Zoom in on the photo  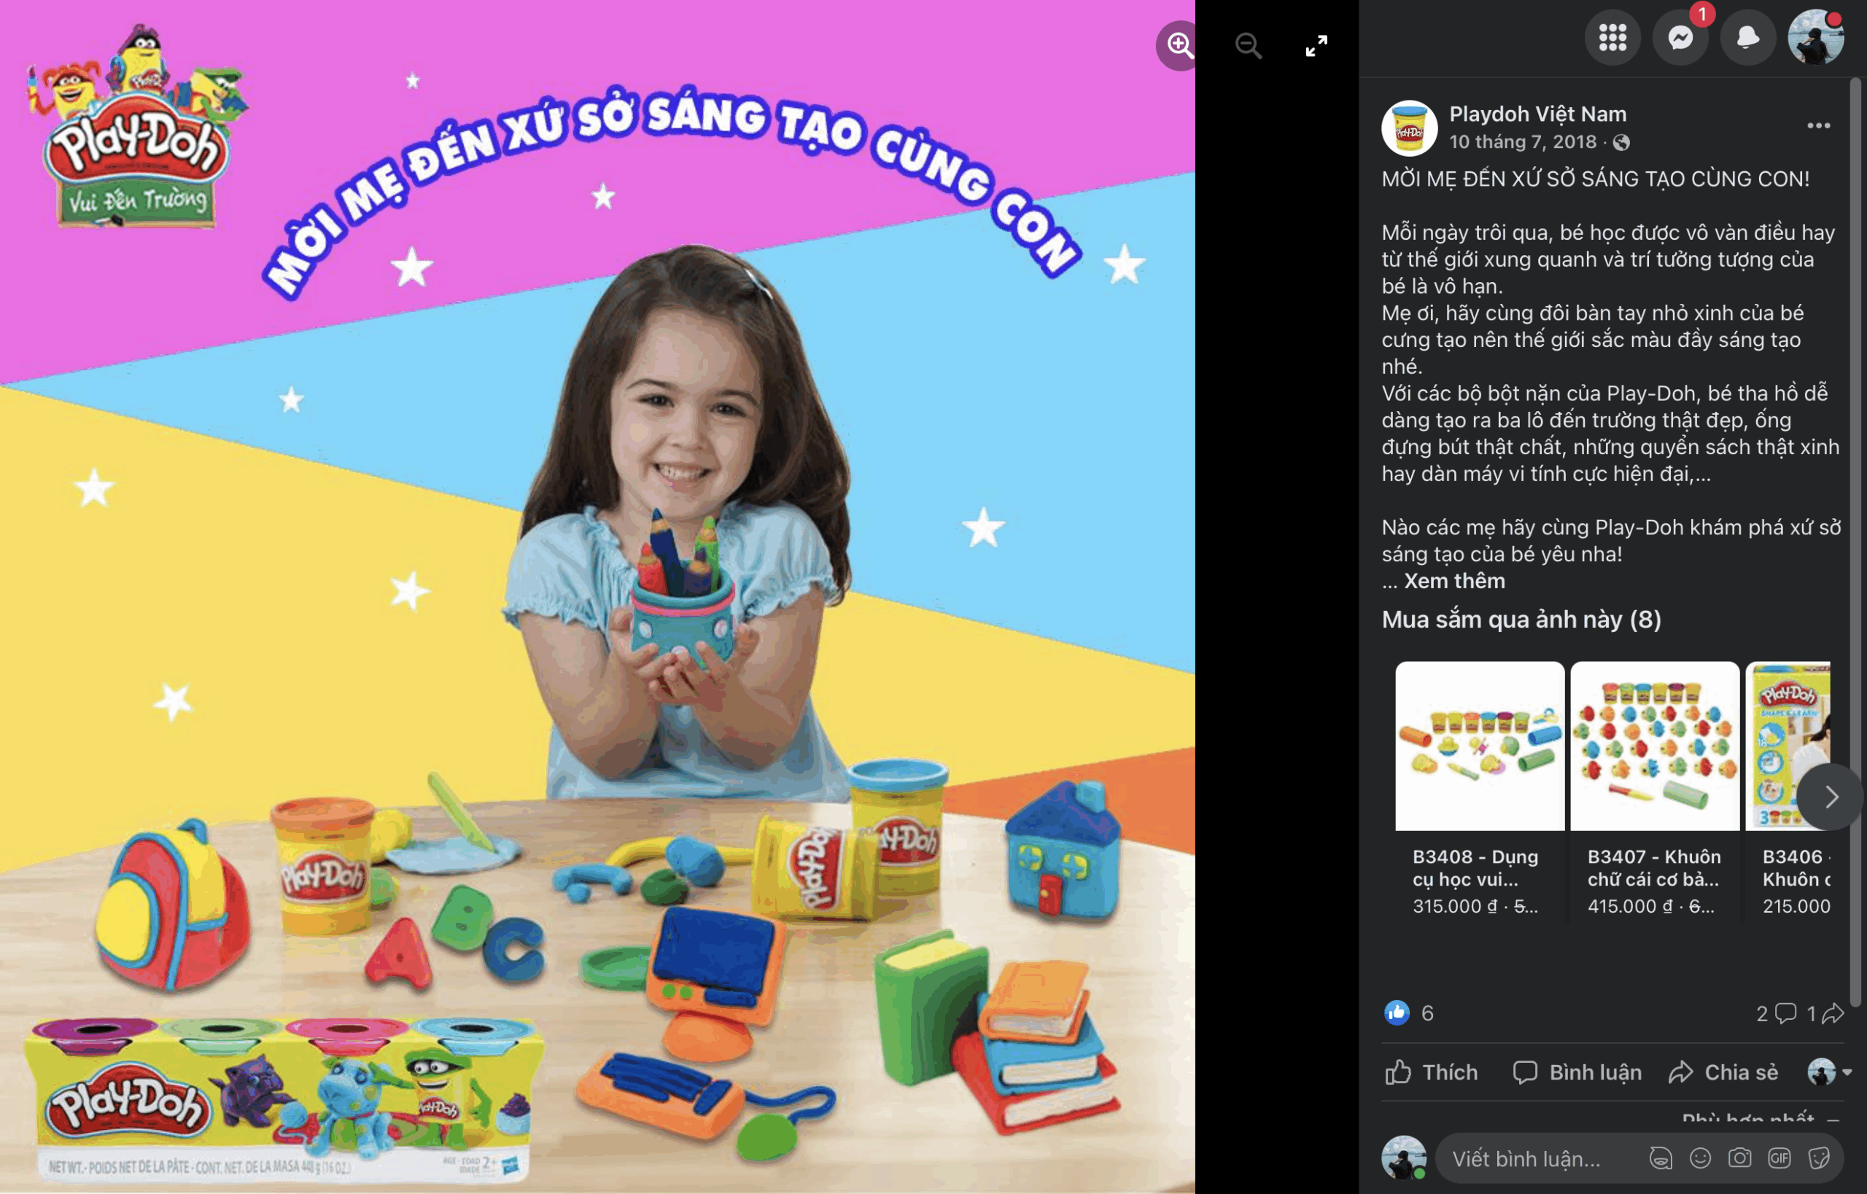click(x=1179, y=45)
